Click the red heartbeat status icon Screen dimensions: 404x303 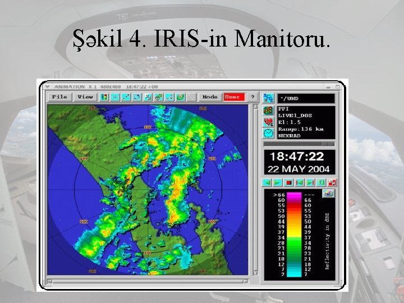tap(268, 122)
